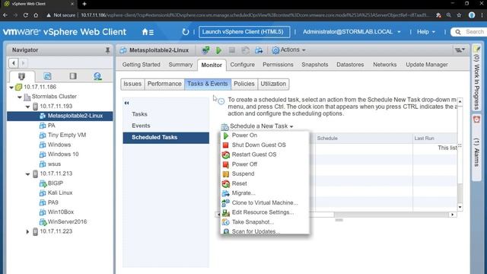Screen dimensions: 487x274
Task: Open the Alarms side panel
Action: (x=476, y=147)
